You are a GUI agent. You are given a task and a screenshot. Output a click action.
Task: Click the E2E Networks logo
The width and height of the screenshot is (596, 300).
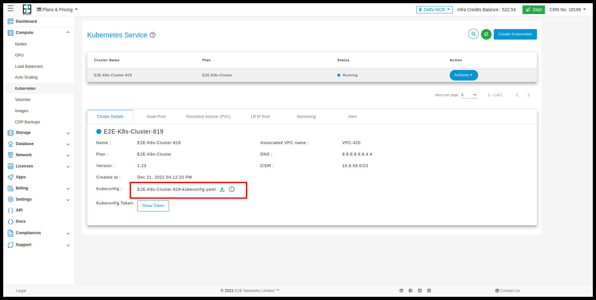[27, 10]
